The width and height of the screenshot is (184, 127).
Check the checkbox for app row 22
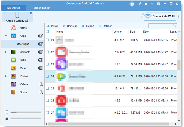(x=47, y=52)
